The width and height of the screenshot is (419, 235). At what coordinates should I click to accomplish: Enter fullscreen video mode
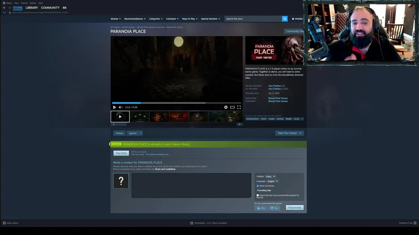pos(239,107)
